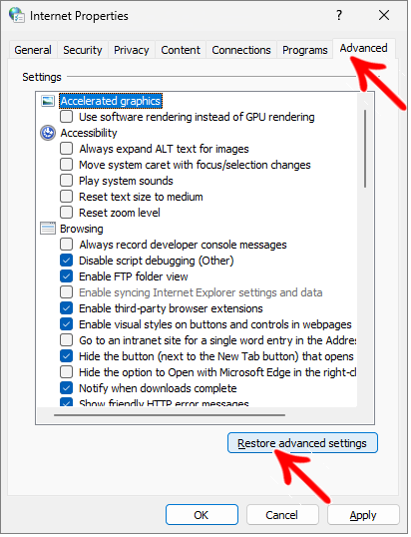The width and height of the screenshot is (411, 537).
Task: Open the Connections tab
Action: 241,50
